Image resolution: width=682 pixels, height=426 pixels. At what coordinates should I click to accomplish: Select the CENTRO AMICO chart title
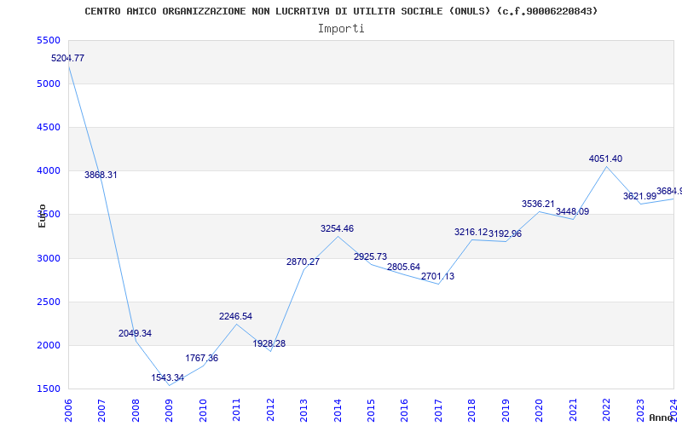341,11
